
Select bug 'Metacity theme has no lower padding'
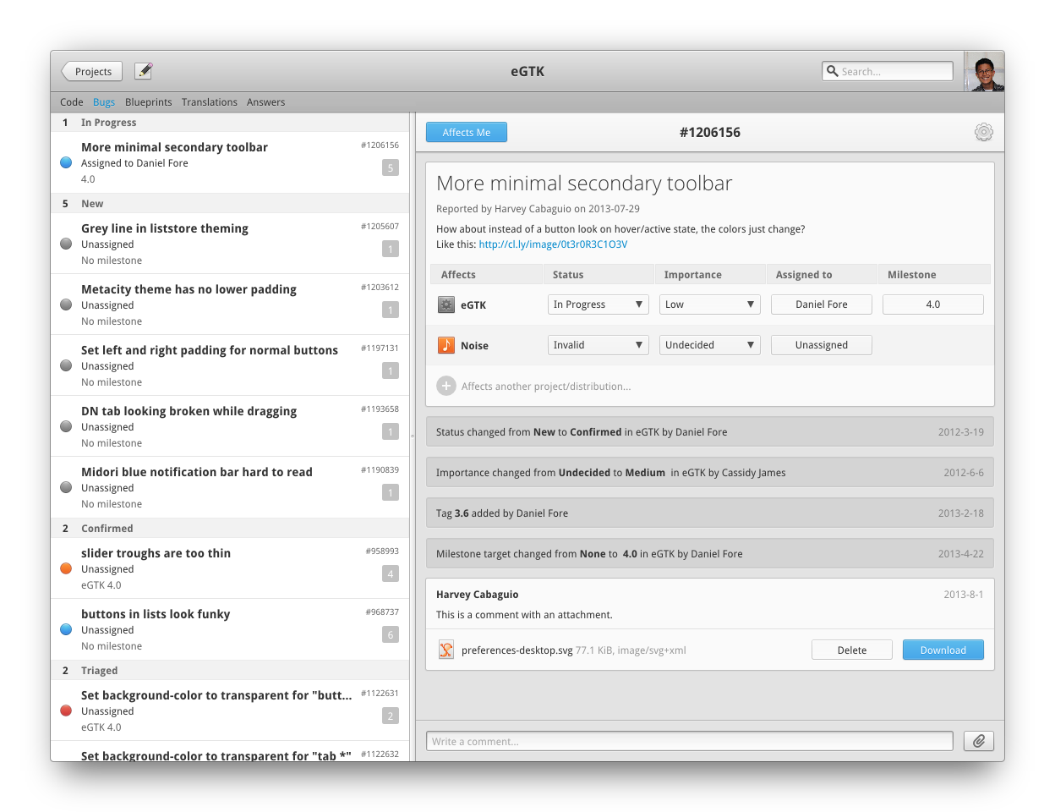pyautogui.click(x=230, y=304)
